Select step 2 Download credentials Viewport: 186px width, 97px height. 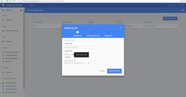point(93,34)
